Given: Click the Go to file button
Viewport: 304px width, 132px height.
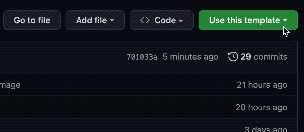Looking at the screenshot, I should [32, 20].
